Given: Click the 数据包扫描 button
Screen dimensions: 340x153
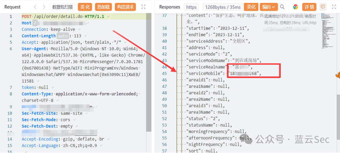Looking at the screenshot, I should [62, 7].
